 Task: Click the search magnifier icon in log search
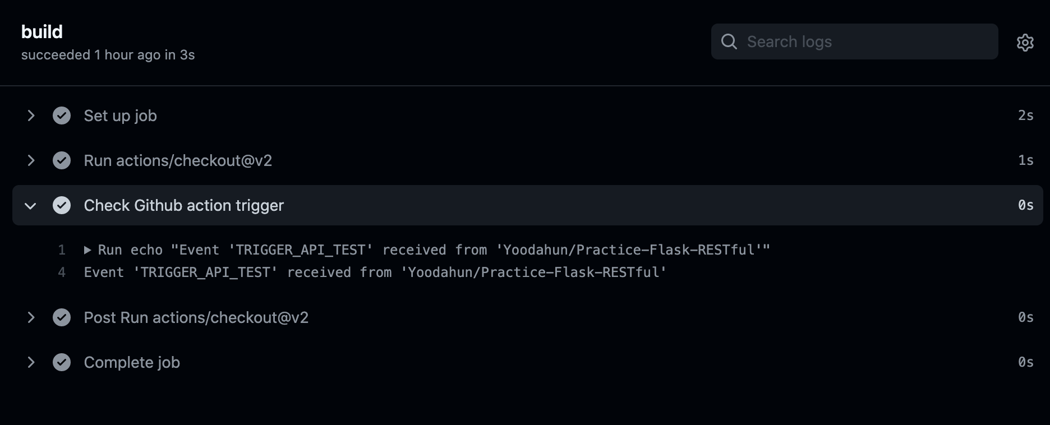pyautogui.click(x=729, y=41)
